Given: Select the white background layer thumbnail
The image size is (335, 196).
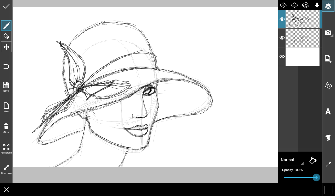Looking at the screenshot, I should (x=303, y=57).
